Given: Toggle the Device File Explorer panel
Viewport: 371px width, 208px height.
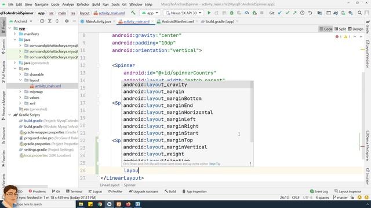Looking at the screenshot, I should point(368,146).
